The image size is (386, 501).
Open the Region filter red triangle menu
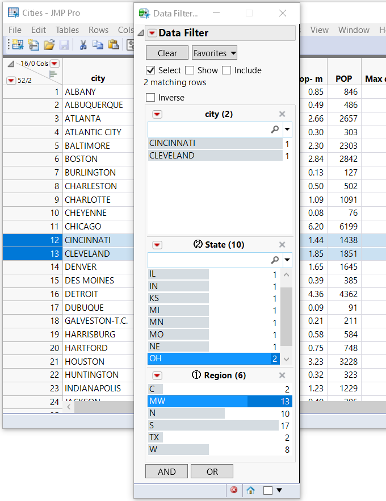click(x=157, y=375)
